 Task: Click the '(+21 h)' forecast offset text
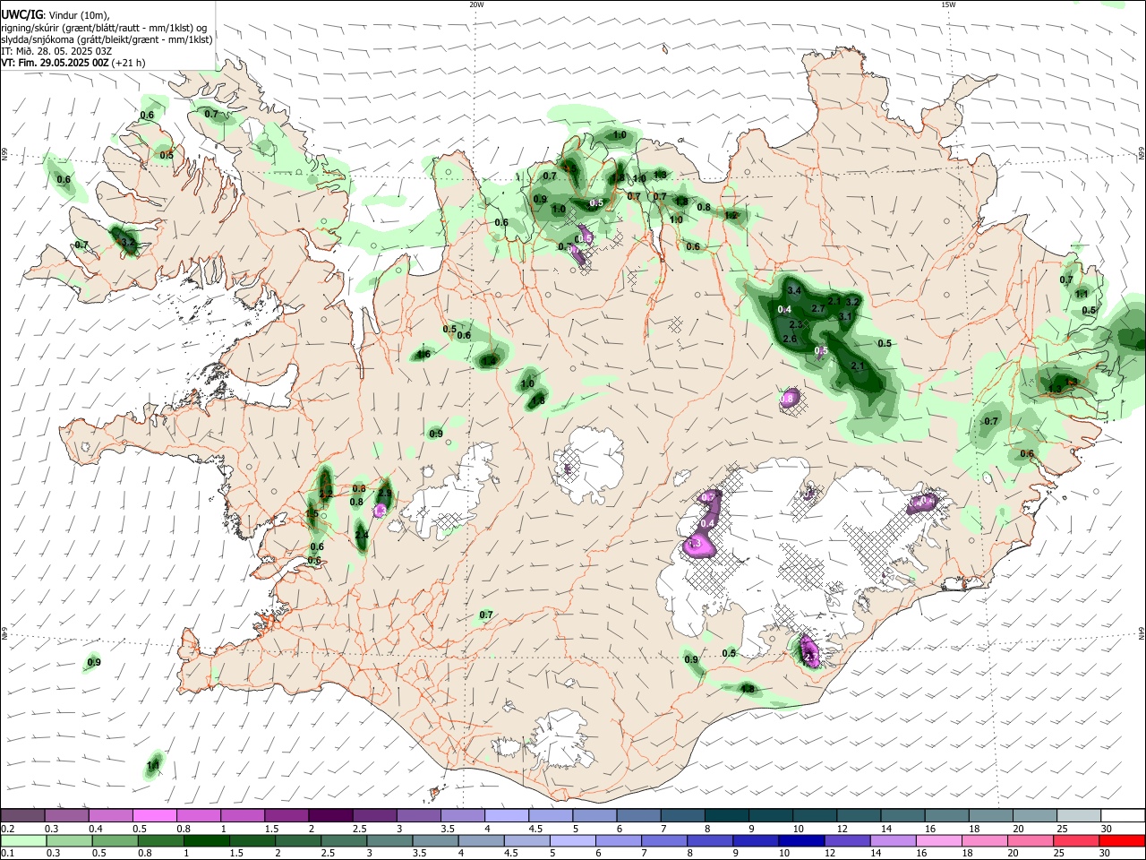(x=129, y=63)
